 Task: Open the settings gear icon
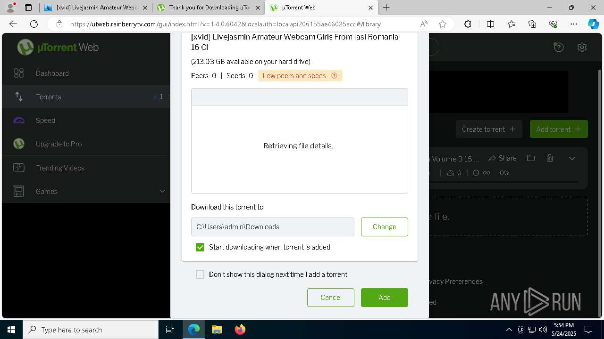click(582, 47)
